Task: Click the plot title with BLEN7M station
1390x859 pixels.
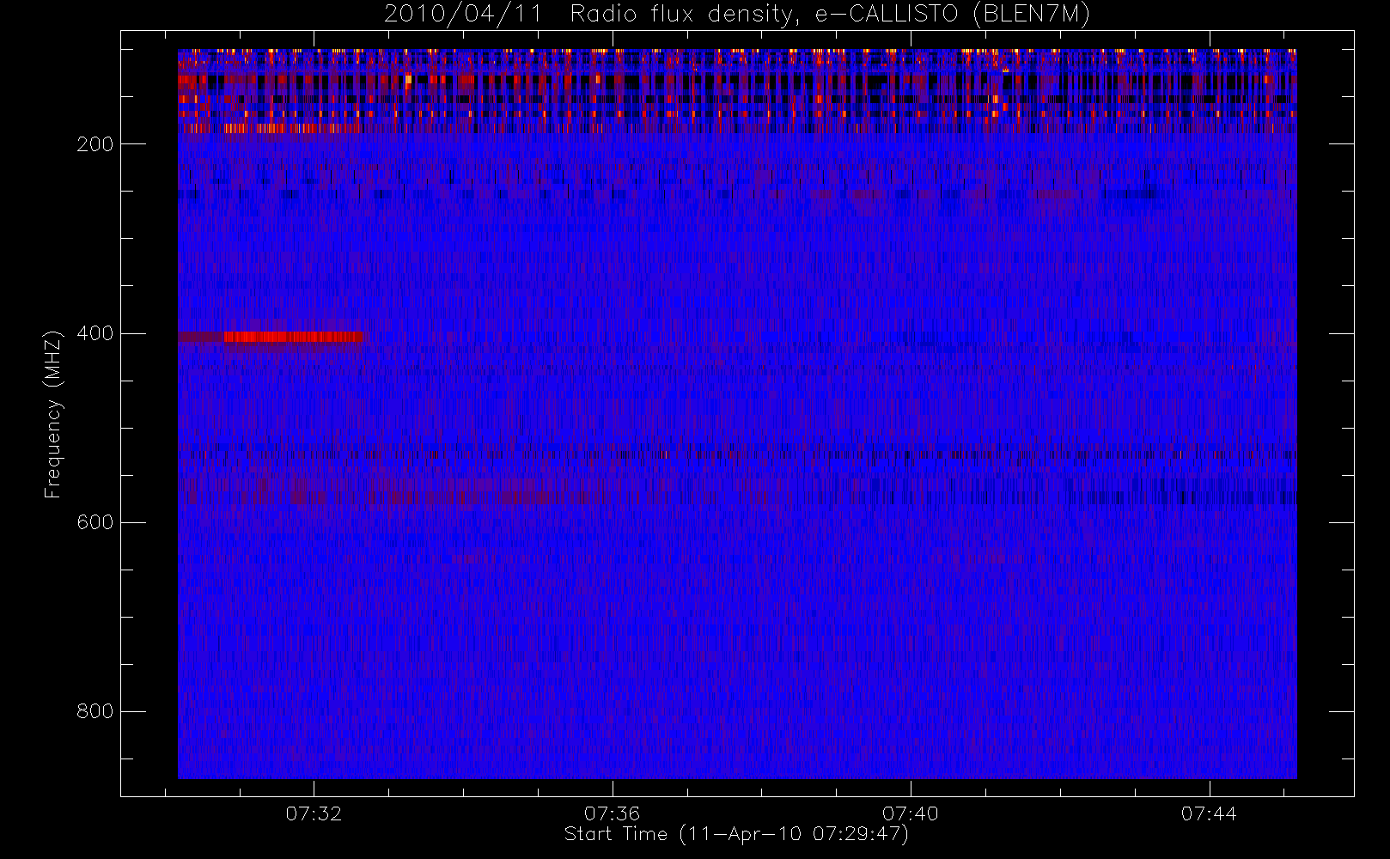Action: point(737,15)
